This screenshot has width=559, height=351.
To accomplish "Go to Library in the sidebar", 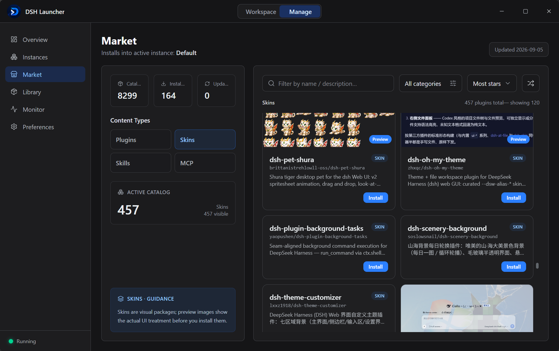I will (45, 92).
